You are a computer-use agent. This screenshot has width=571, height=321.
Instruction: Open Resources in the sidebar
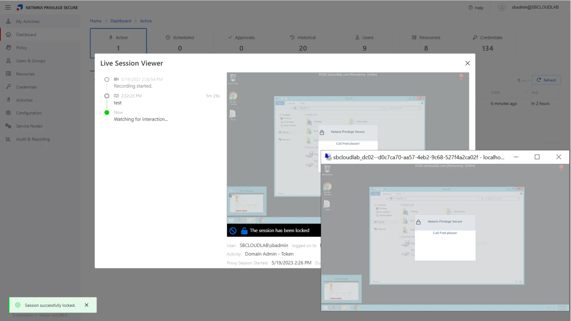pyautogui.click(x=25, y=74)
